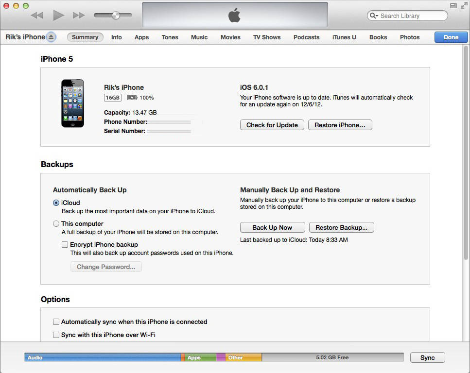Select the Summary tab
The image size is (470, 373).
coord(85,37)
